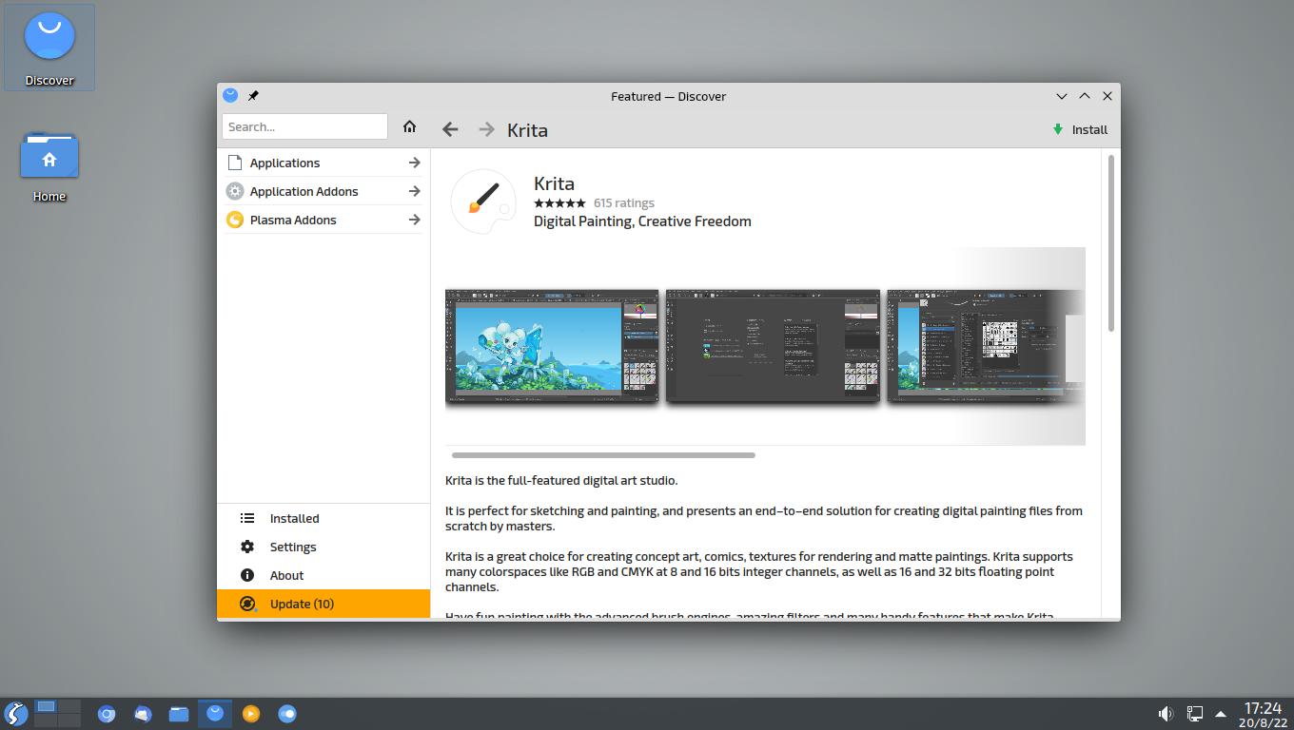
Task: Click the screenshots horizontal scrollbar
Action: point(603,455)
